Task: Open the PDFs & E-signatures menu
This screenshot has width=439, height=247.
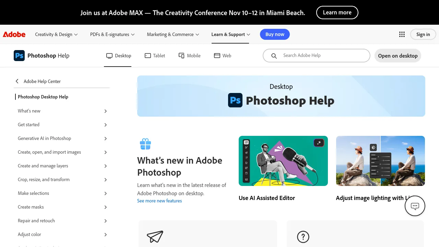Action: pos(112,34)
